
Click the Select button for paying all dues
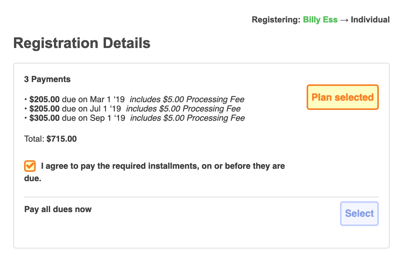point(359,213)
